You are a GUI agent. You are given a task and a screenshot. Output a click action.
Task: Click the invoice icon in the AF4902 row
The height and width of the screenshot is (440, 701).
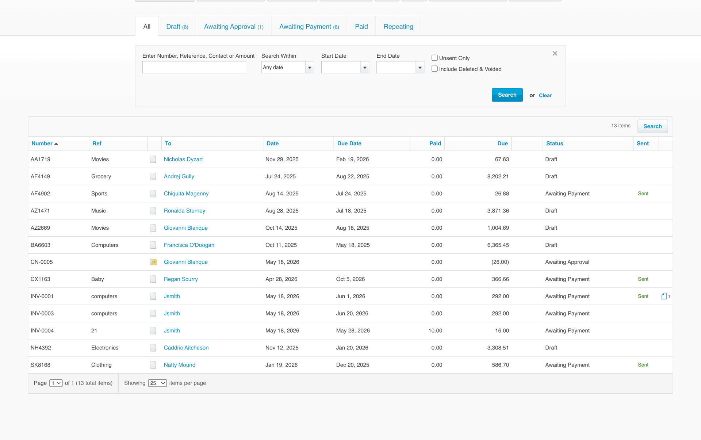pos(153,194)
